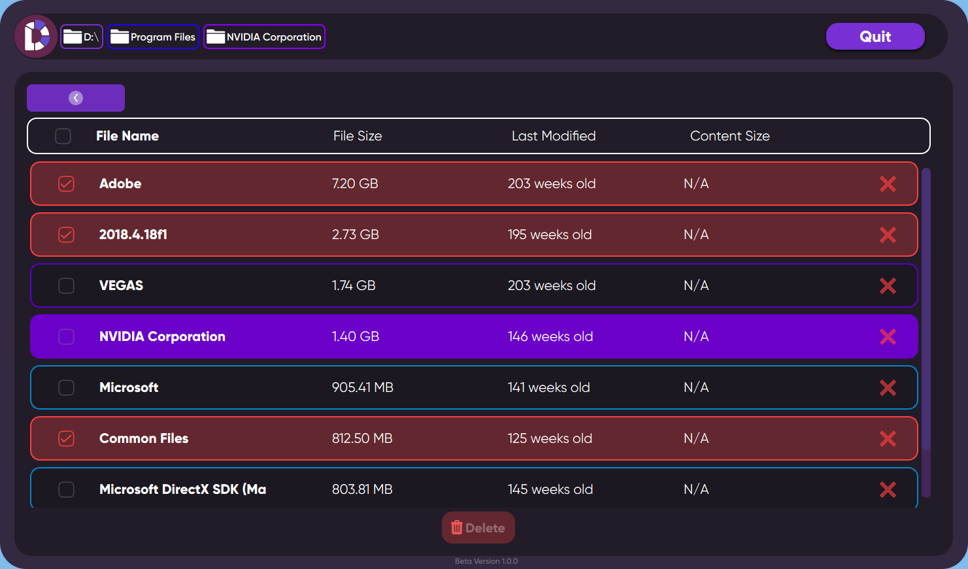The image size is (968, 569).
Task: Click the Delete button with trash icon
Action: tap(478, 528)
